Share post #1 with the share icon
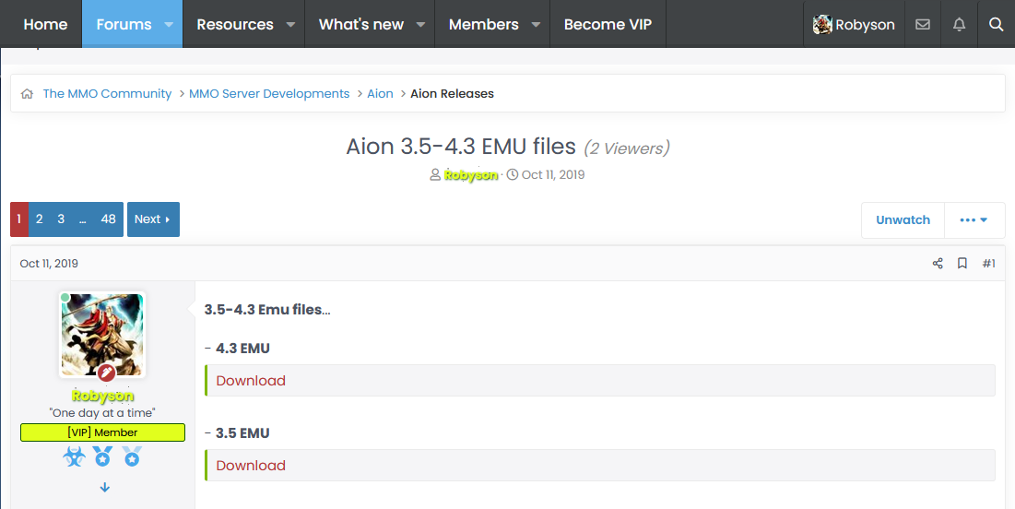The height and width of the screenshot is (509, 1015). click(x=938, y=263)
